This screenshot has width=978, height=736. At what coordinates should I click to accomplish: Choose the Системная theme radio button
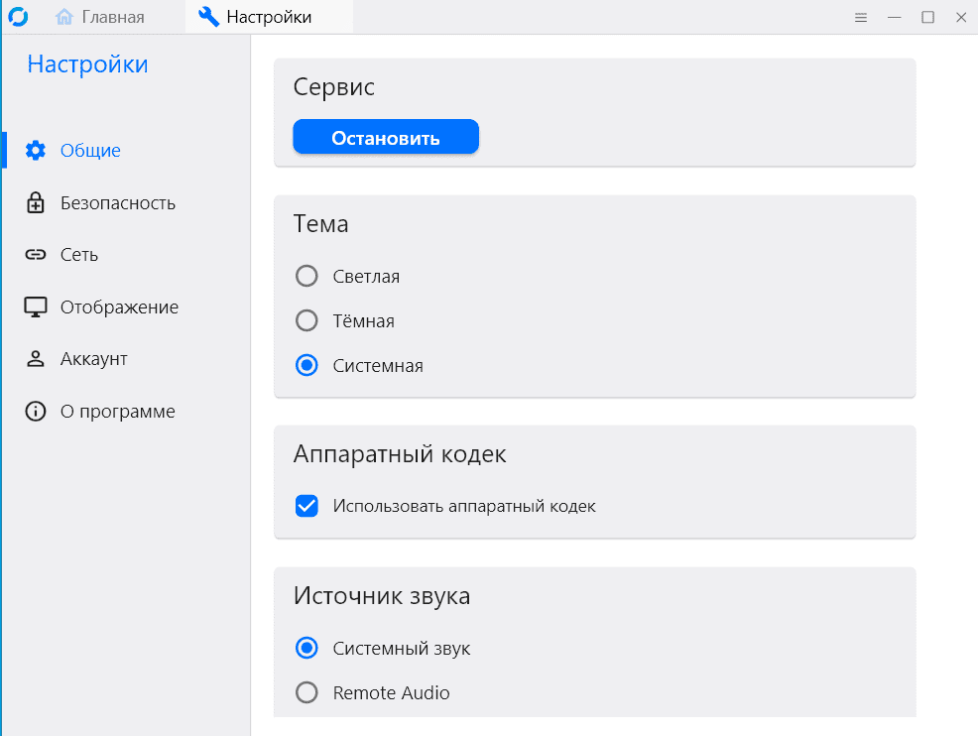pyautogui.click(x=307, y=365)
